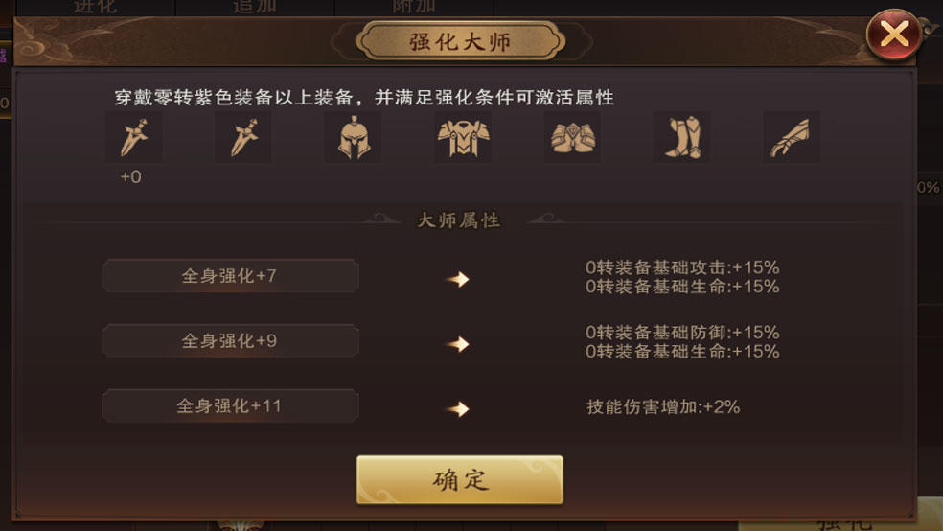943x531 pixels.
Task: Click the boots equipment icon
Action: point(682,137)
